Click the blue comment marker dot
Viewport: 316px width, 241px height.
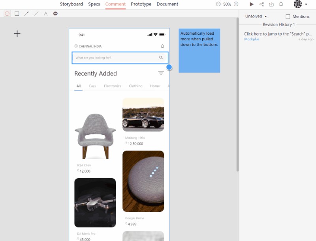[169, 67]
